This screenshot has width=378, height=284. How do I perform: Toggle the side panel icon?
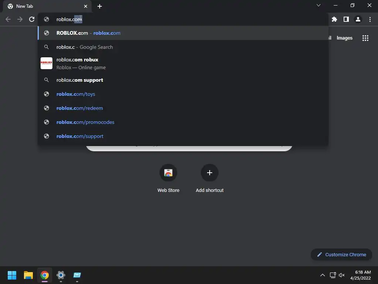point(346,19)
